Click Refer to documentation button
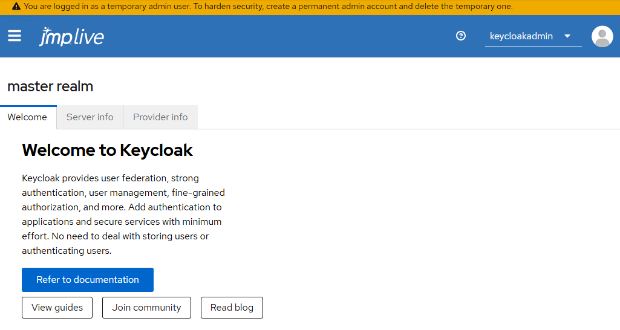This screenshot has height=330, width=620. 87,280
